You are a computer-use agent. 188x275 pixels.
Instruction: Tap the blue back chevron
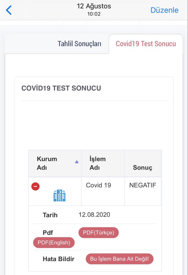click(x=9, y=10)
